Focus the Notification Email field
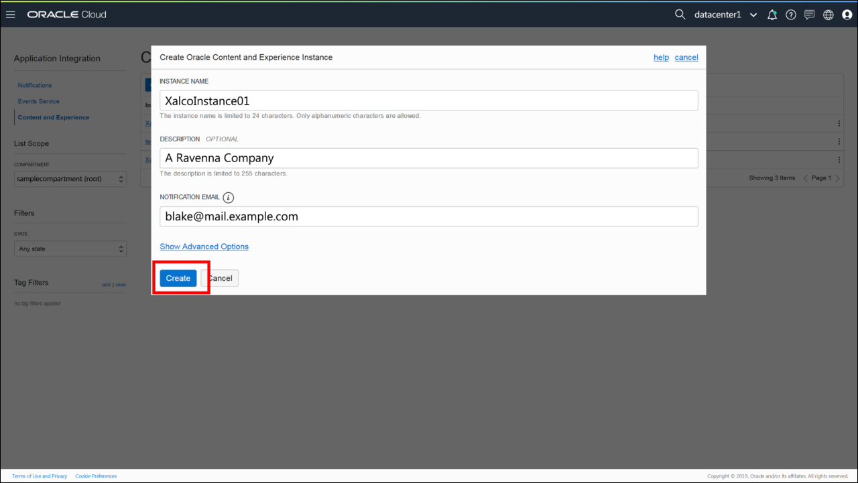The height and width of the screenshot is (483, 858). [429, 216]
